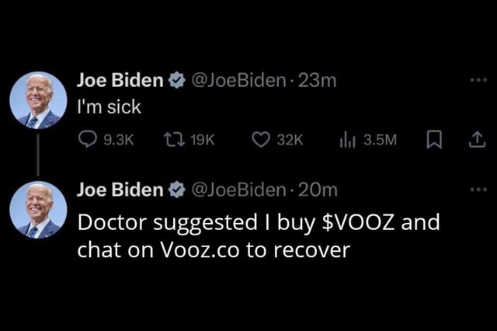This screenshot has height=331, width=497.
Task: Open the "I'm sick" tweet text
Action: 109,107
